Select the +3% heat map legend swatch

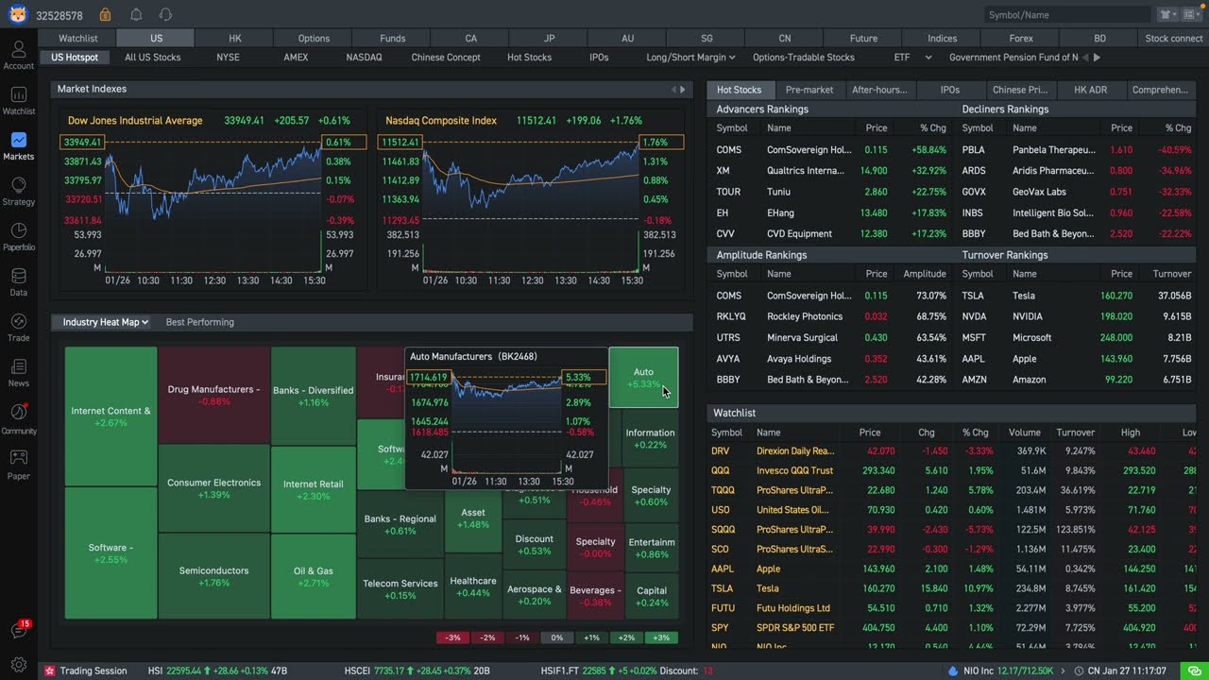pos(661,637)
